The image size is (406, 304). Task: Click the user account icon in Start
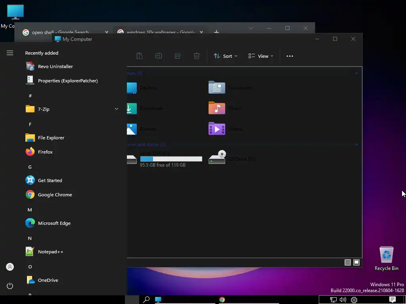coord(10,267)
